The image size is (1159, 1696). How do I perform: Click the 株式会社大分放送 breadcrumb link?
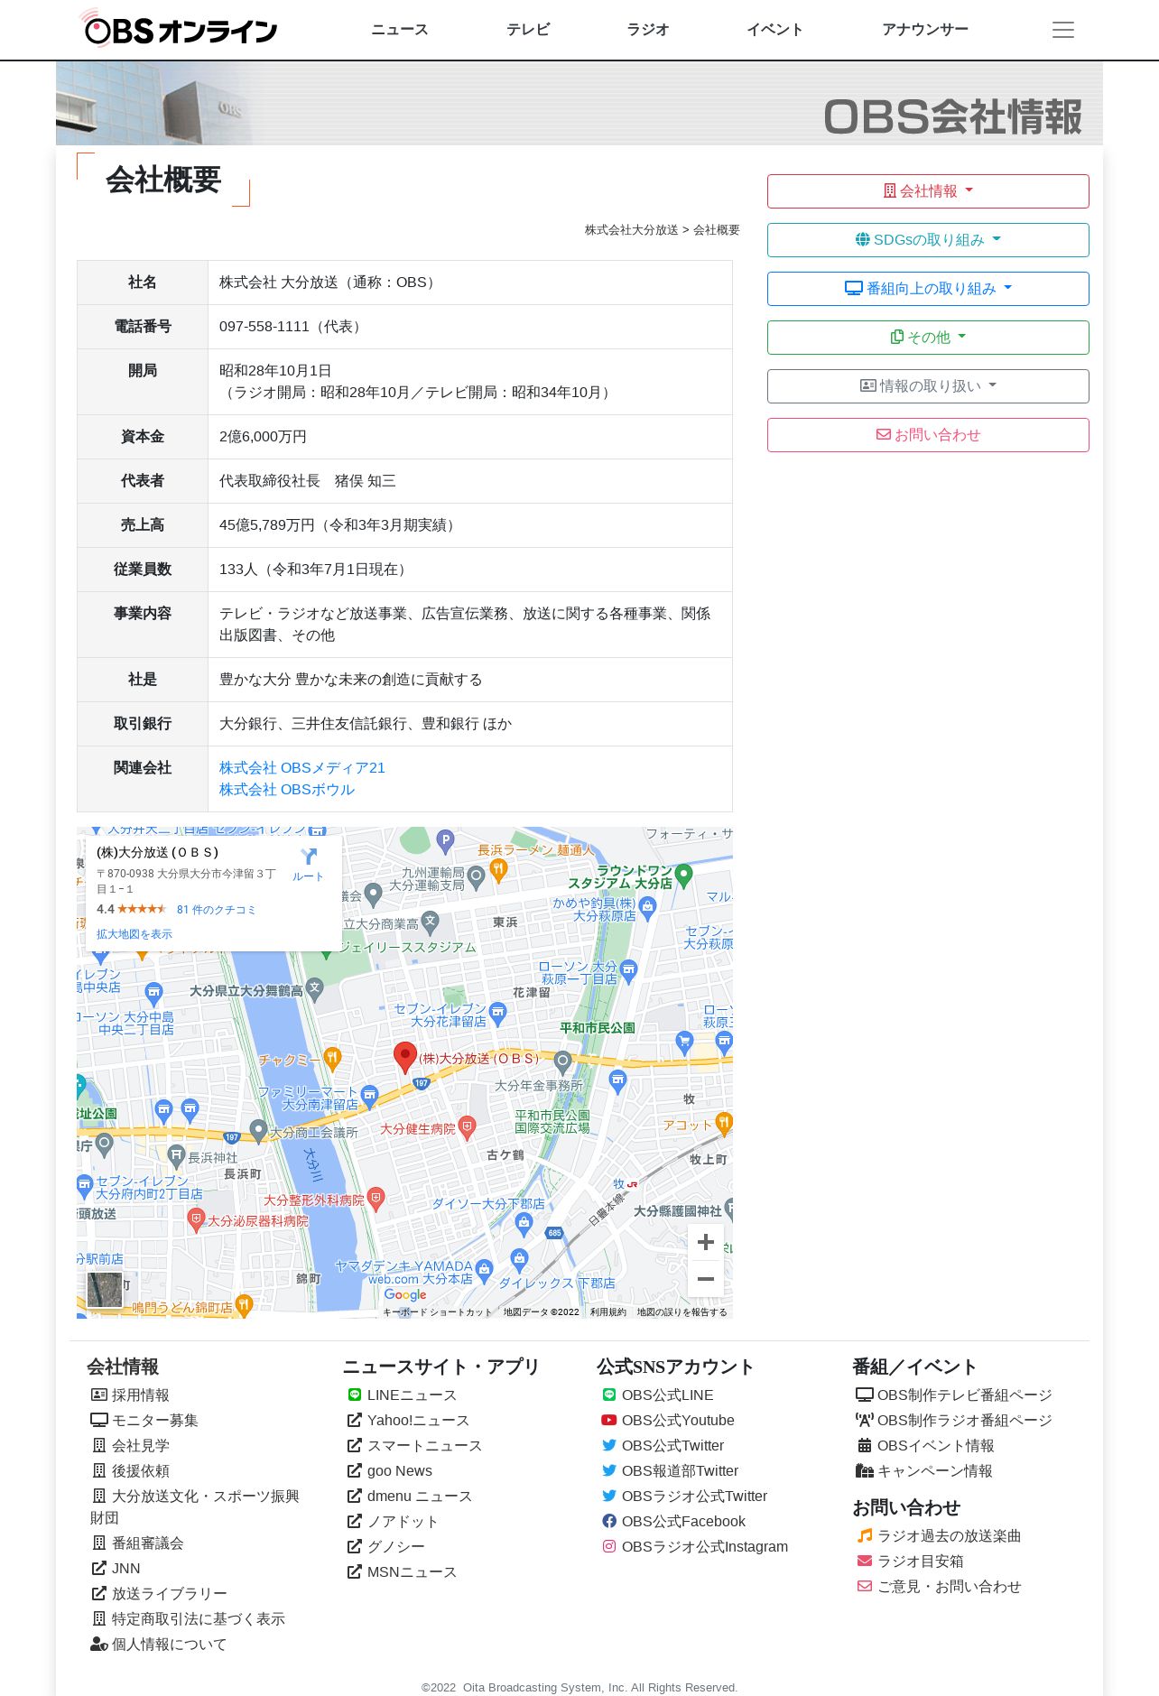pyautogui.click(x=631, y=230)
